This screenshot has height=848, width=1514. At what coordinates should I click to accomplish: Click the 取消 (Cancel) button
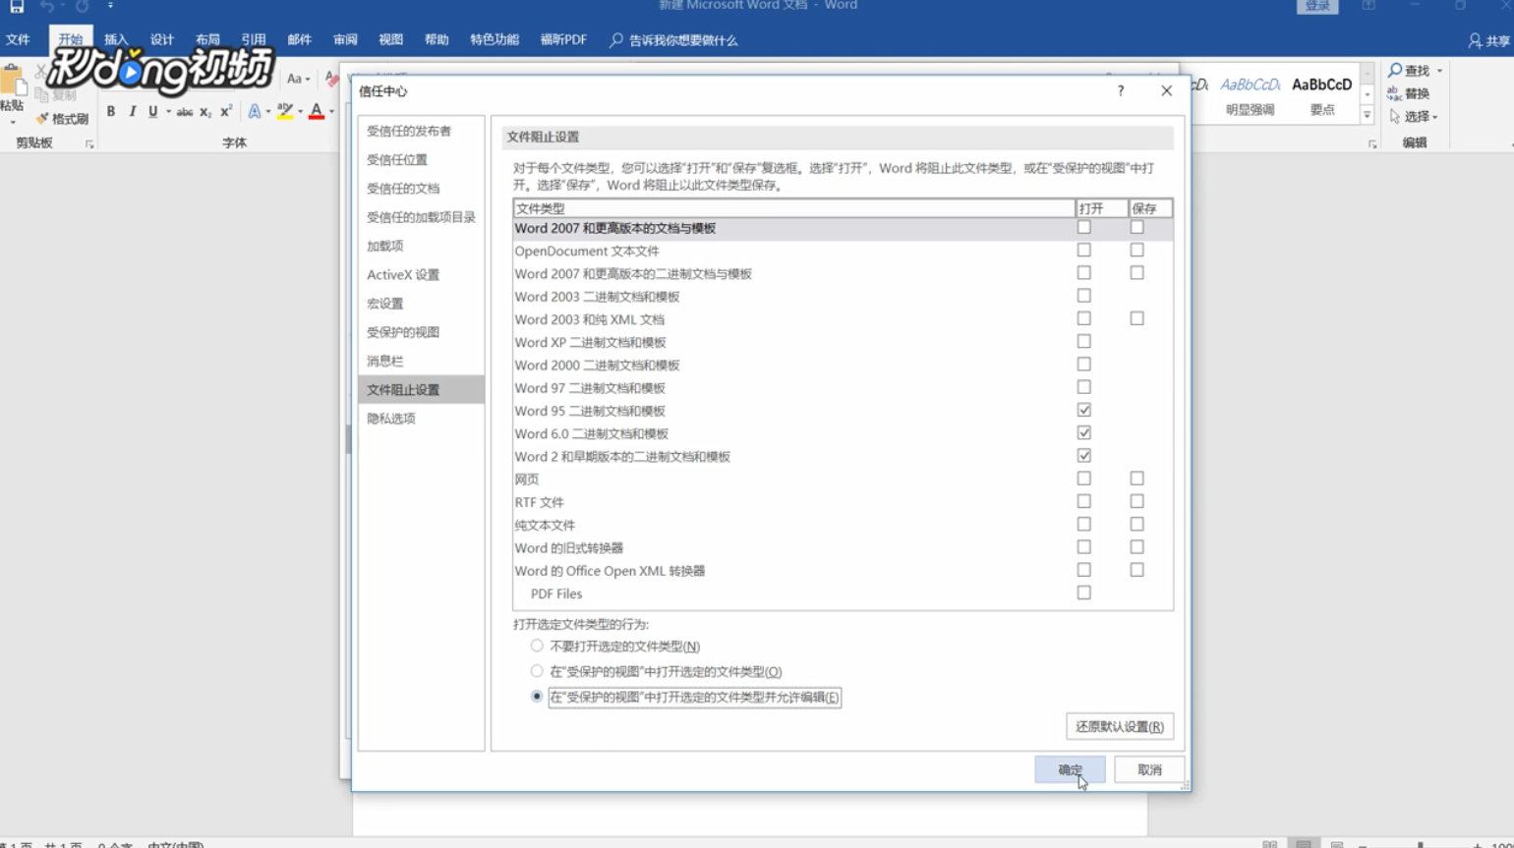pos(1149,769)
